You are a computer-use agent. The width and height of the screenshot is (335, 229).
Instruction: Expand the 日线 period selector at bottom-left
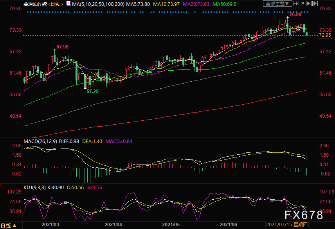point(8,225)
